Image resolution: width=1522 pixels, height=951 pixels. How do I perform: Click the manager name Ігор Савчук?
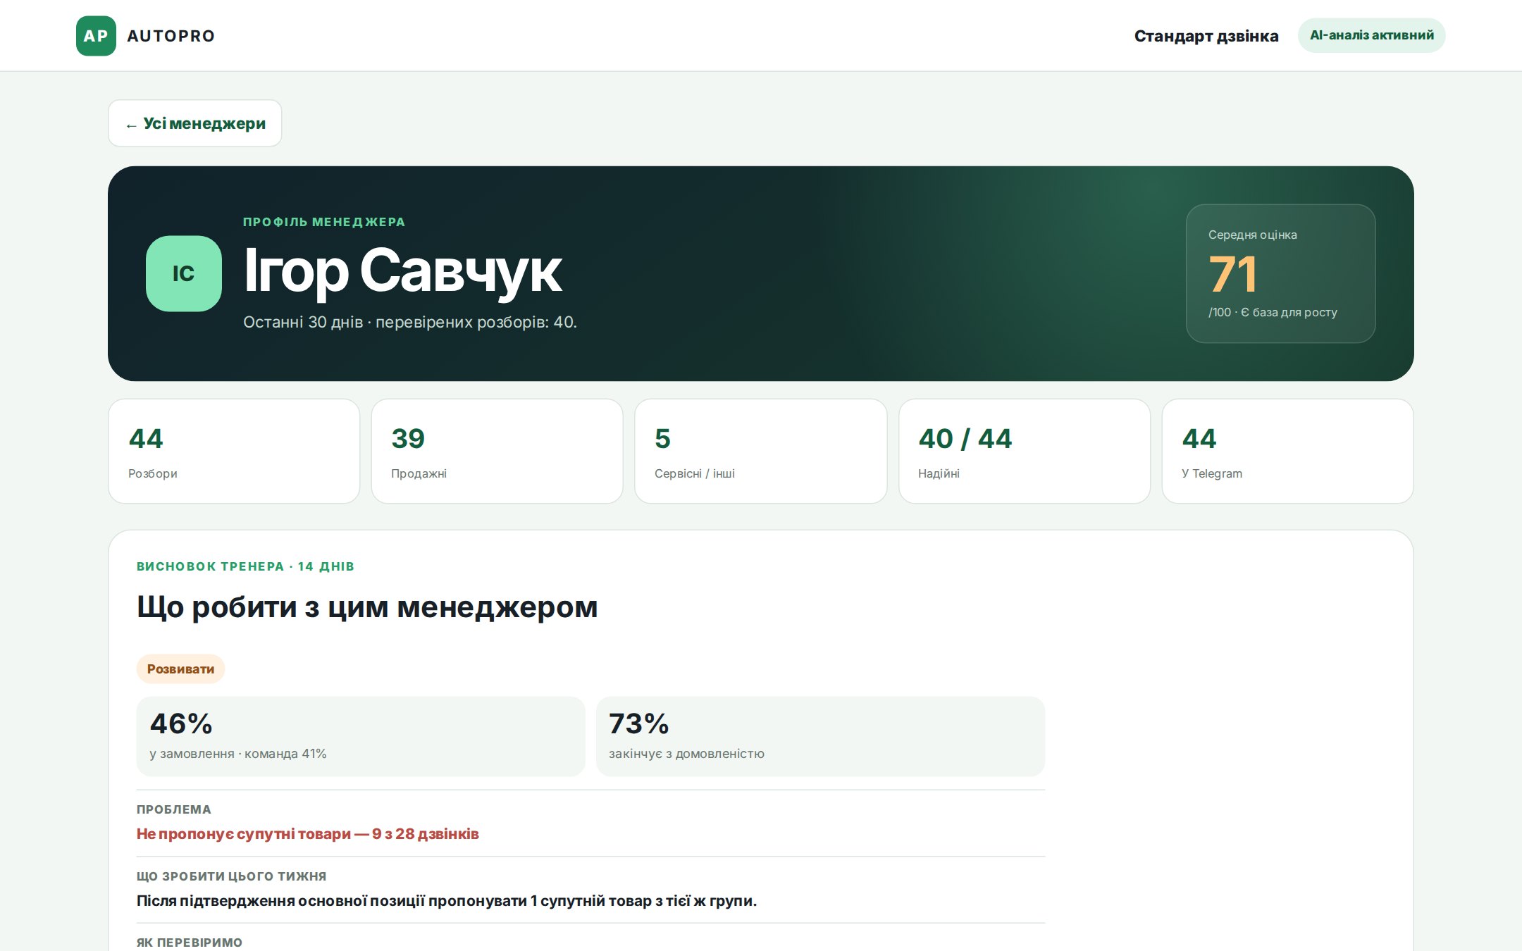(402, 271)
